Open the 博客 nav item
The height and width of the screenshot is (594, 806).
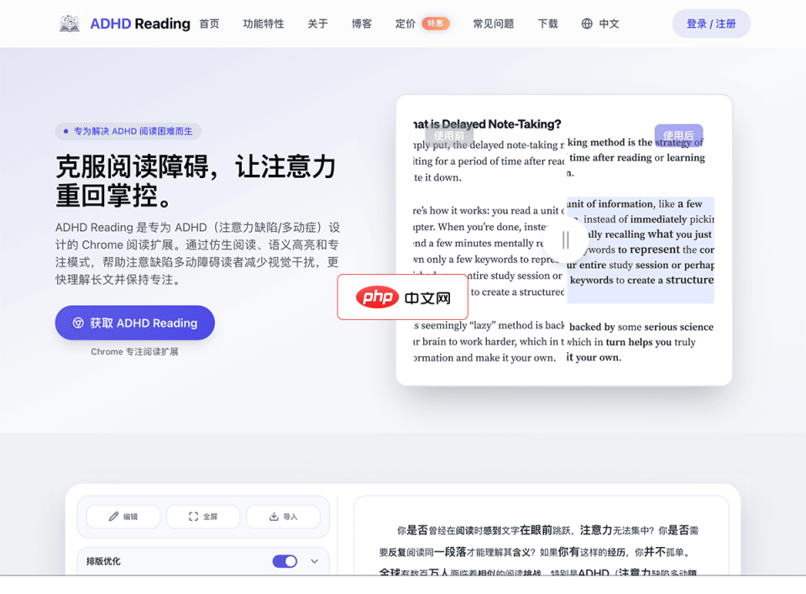tap(361, 24)
